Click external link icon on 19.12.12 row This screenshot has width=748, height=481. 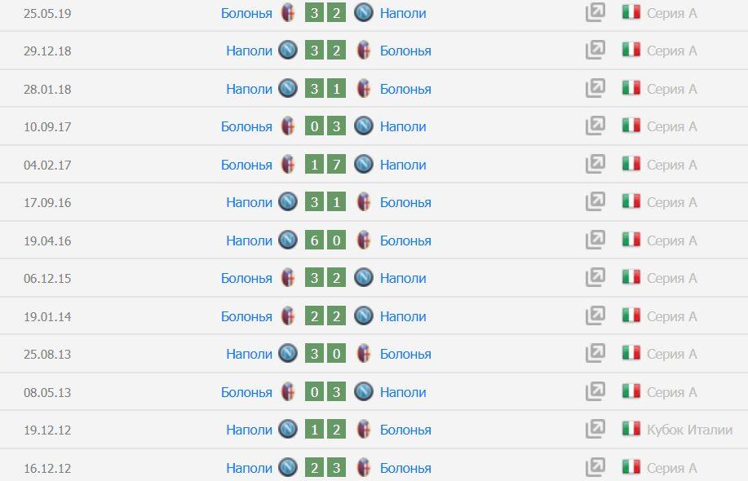point(595,430)
